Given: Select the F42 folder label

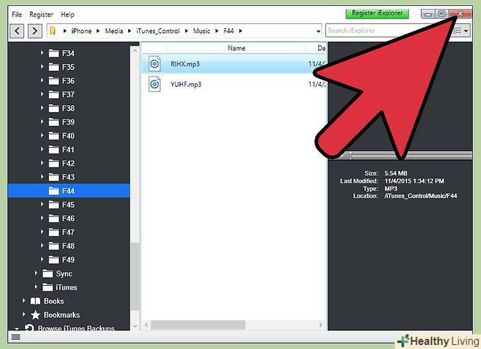Looking at the screenshot, I should (x=68, y=164).
